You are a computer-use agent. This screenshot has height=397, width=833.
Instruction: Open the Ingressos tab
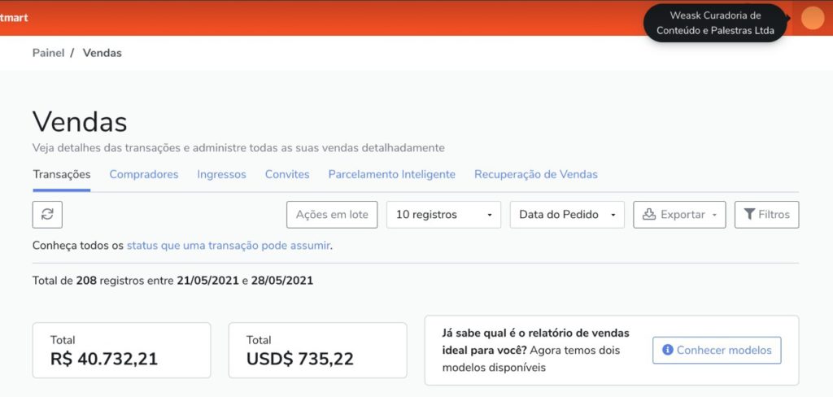[x=221, y=174]
